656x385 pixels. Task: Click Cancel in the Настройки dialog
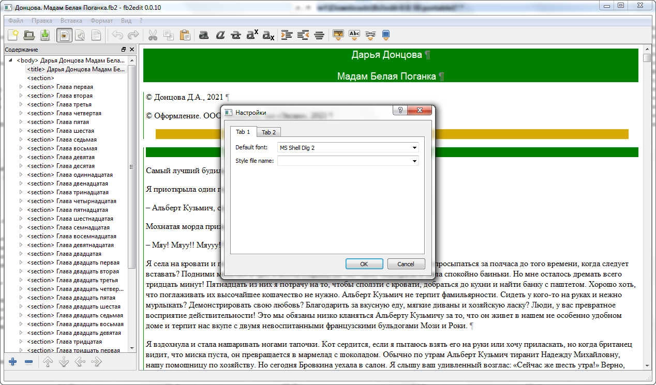point(406,264)
